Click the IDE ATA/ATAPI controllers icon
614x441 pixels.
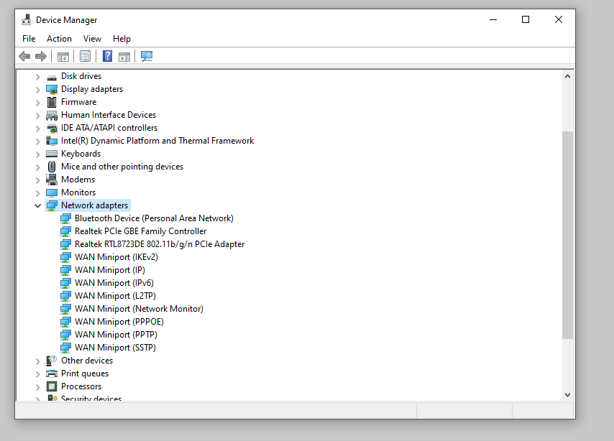click(52, 129)
